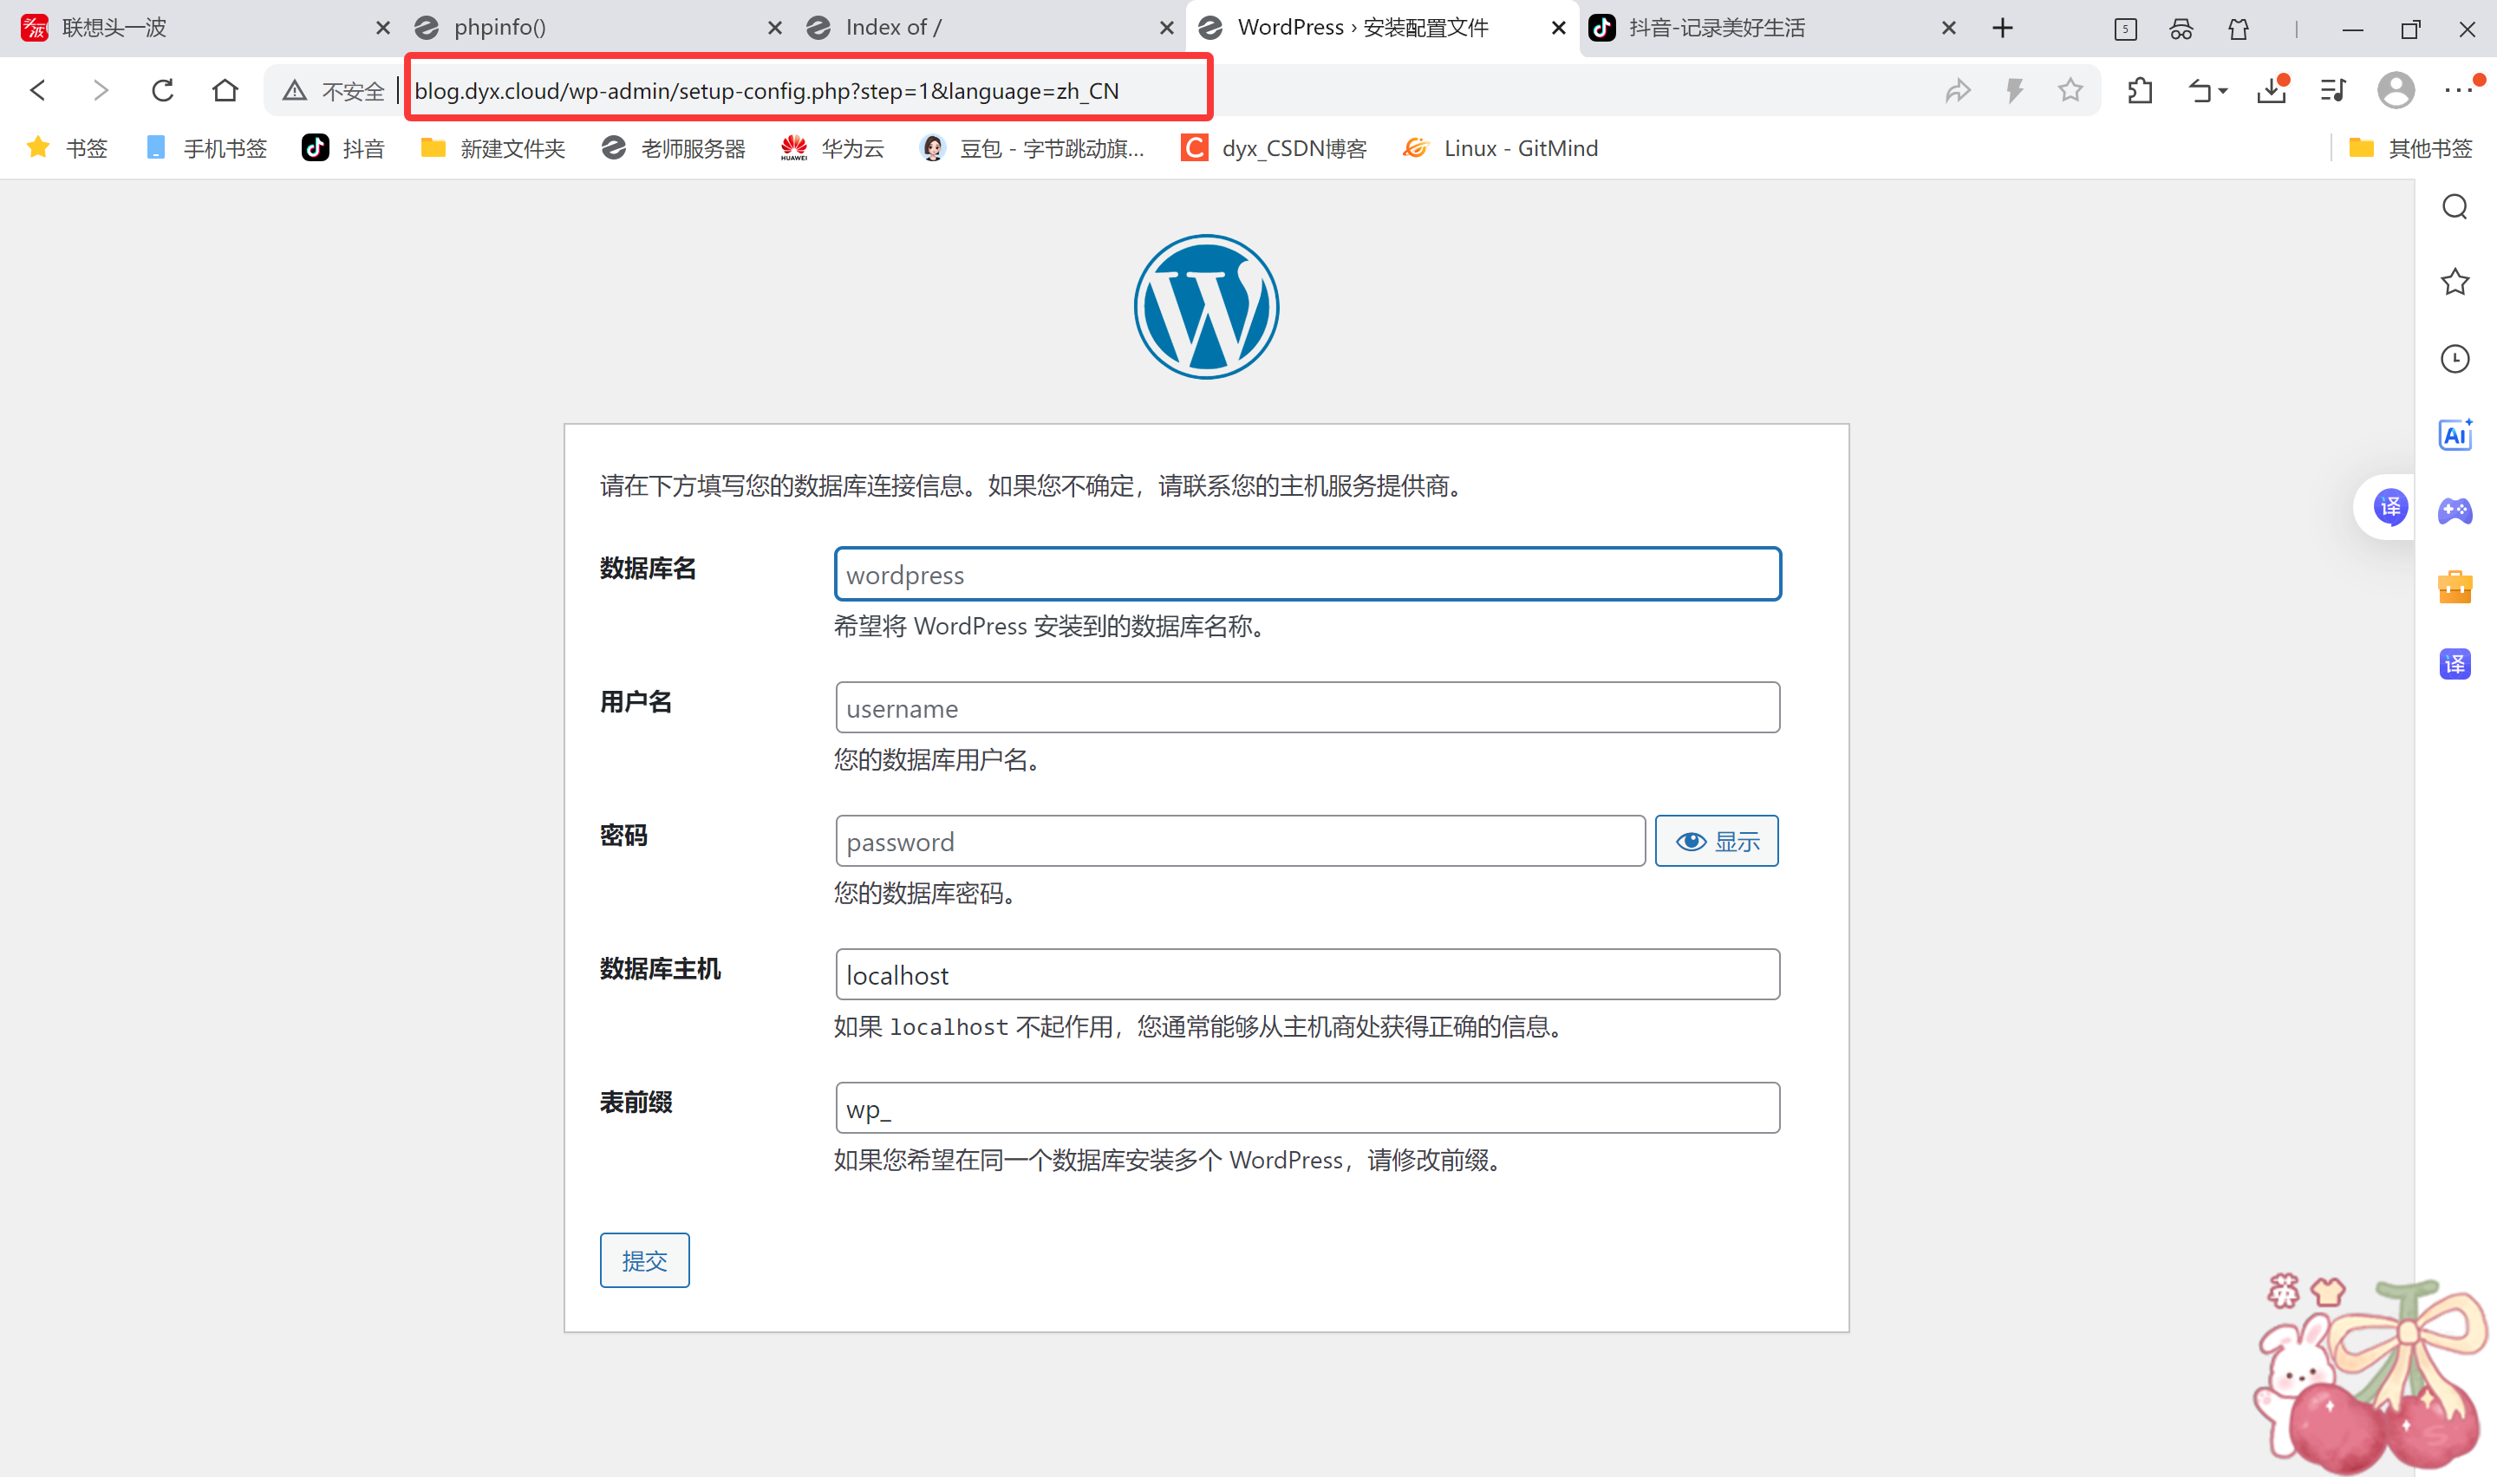Click the 表前缀 wp_ input field

[x=1307, y=1108]
